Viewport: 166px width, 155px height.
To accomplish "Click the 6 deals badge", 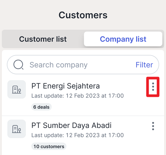I will [x=41, y=107].
